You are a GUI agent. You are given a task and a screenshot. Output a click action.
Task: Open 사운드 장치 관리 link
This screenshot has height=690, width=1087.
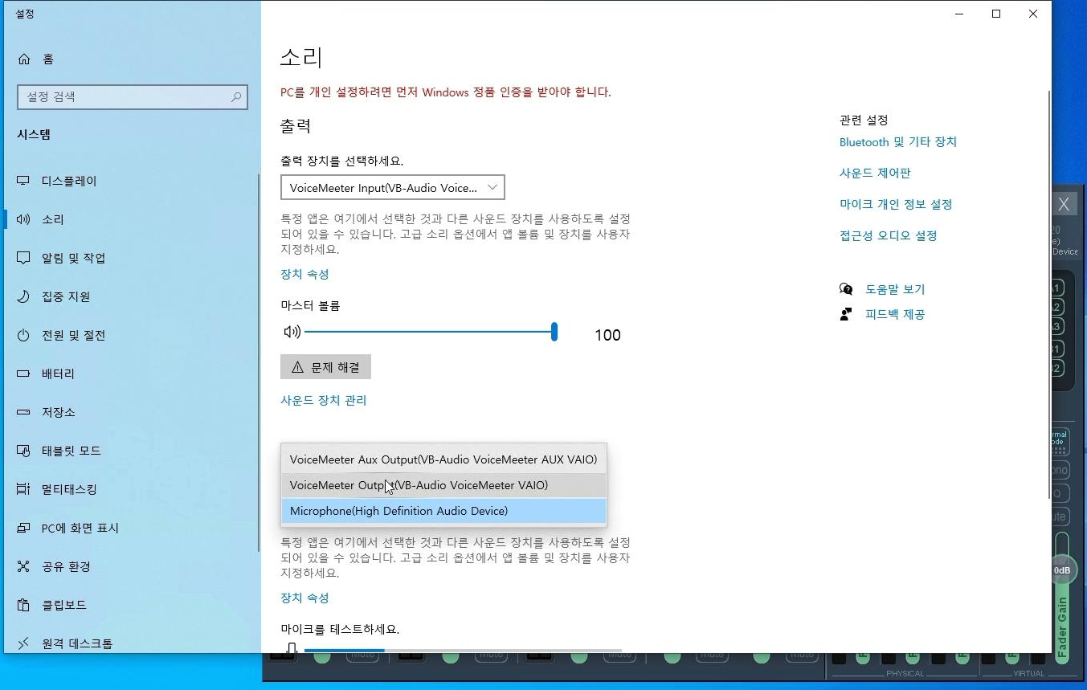(323, 401)
